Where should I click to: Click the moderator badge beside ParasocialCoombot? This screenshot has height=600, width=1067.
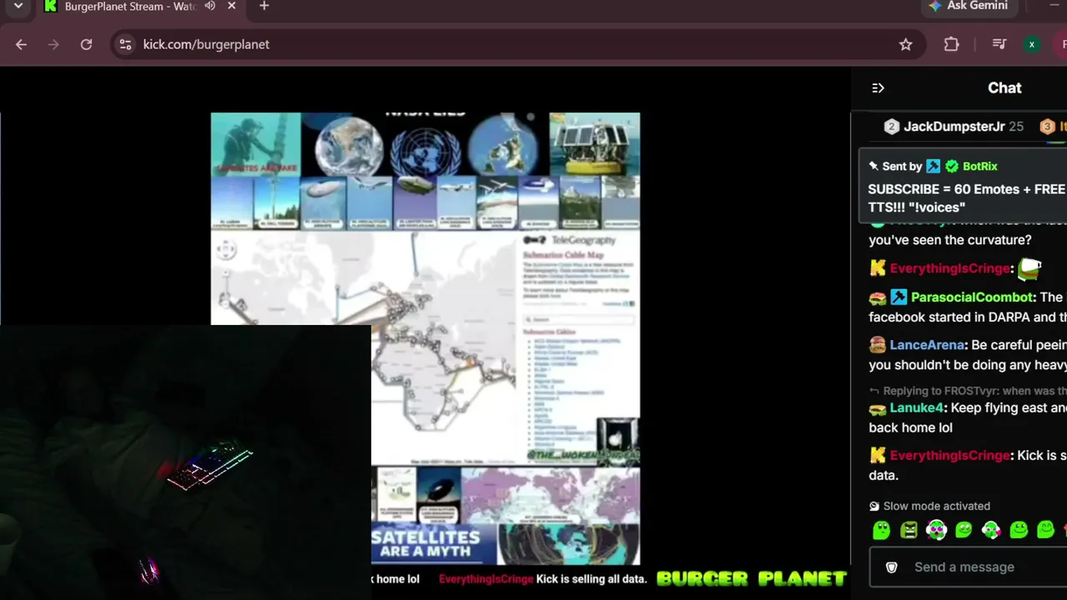[x=898, y=297]
